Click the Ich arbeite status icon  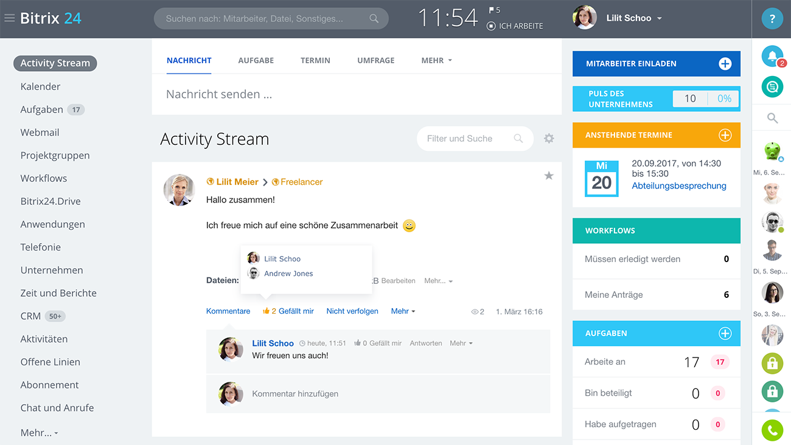click(491, 26)
